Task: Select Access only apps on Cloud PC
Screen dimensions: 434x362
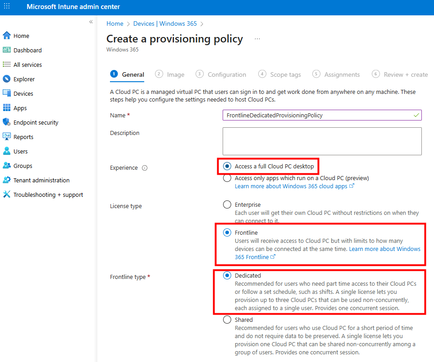Action: pos(228,178)
